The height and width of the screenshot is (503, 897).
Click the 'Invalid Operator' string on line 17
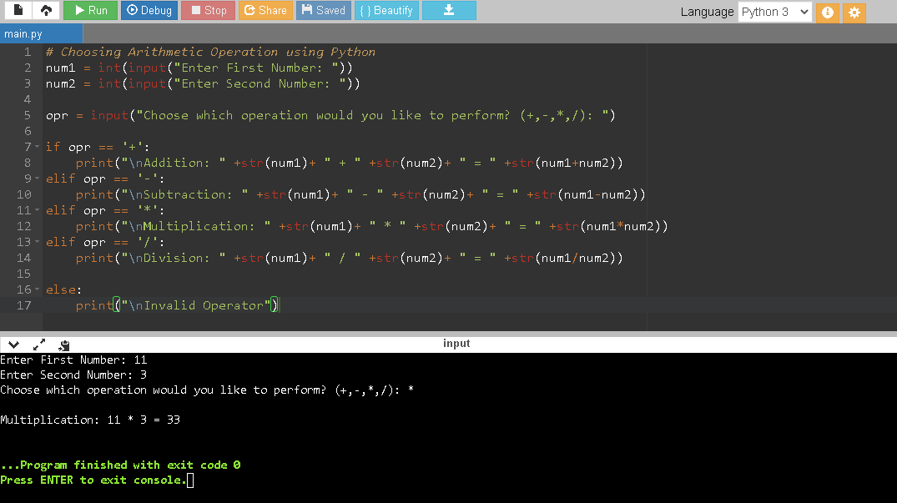tap(195, 305)
